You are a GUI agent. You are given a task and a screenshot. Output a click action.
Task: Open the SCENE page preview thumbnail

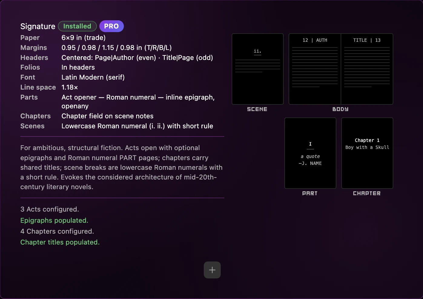coord(258,69)
